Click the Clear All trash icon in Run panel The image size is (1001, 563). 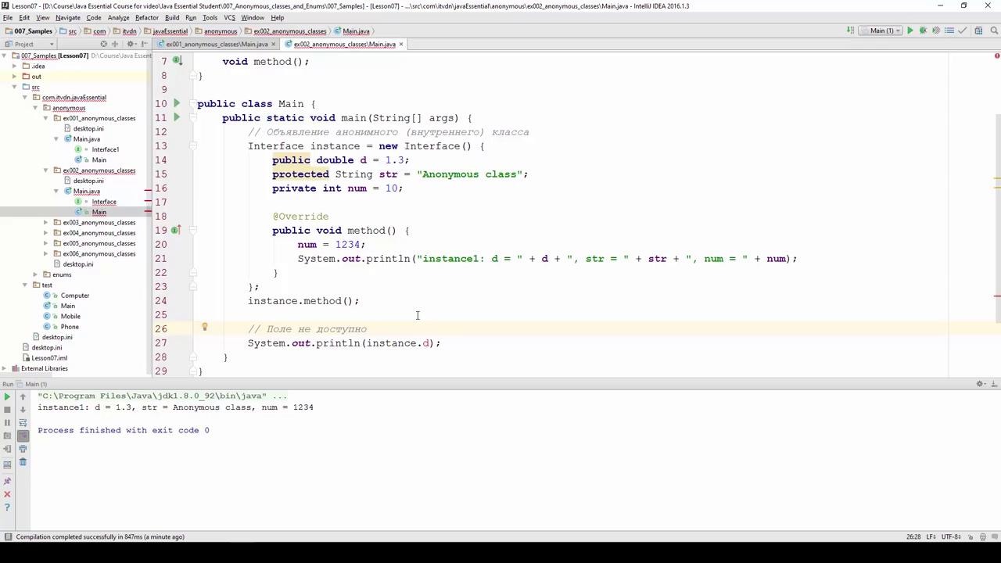pos(23,462)
